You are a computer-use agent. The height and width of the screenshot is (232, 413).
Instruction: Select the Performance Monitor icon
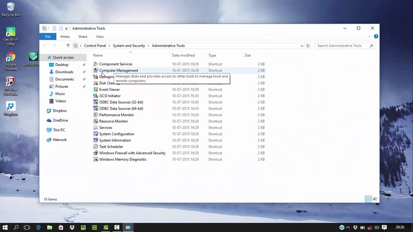click(x=96, y=115)
